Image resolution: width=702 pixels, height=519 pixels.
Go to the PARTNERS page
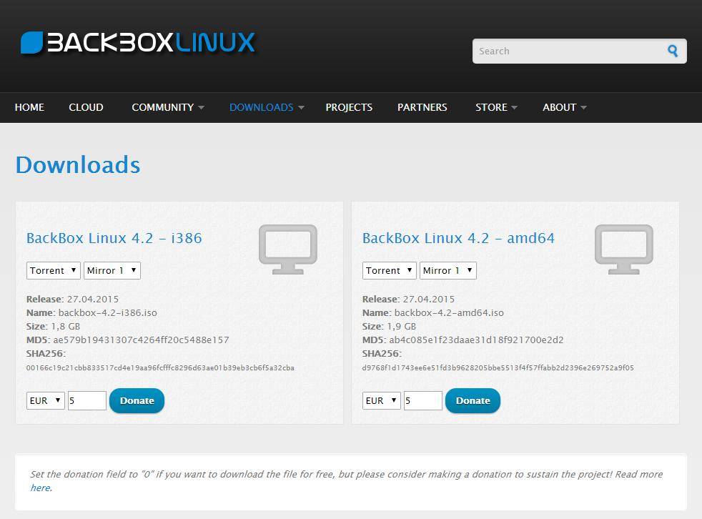click(x=422, y=107)
